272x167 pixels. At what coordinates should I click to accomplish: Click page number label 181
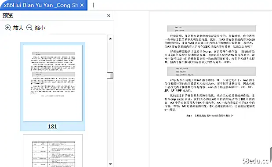[x=53, y=127]
